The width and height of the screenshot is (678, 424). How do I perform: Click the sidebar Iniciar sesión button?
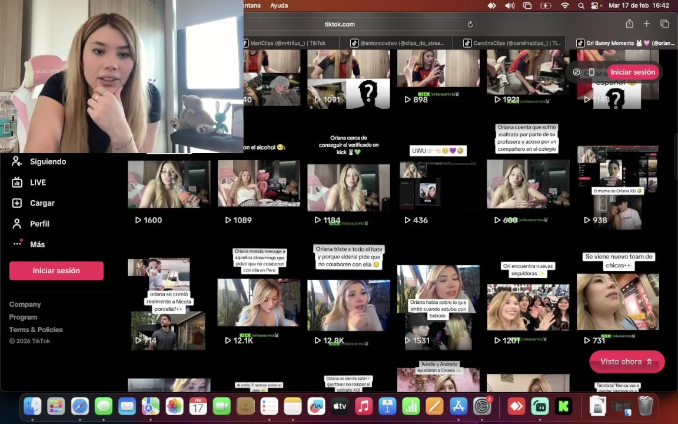pyautogui.click(x=56, y=271)
